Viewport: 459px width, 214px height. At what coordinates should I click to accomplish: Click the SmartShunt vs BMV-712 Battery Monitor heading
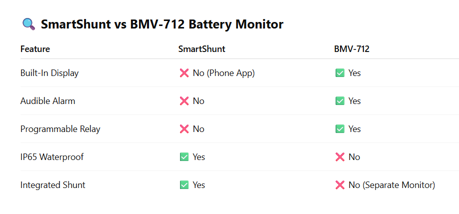pos(162,24)
